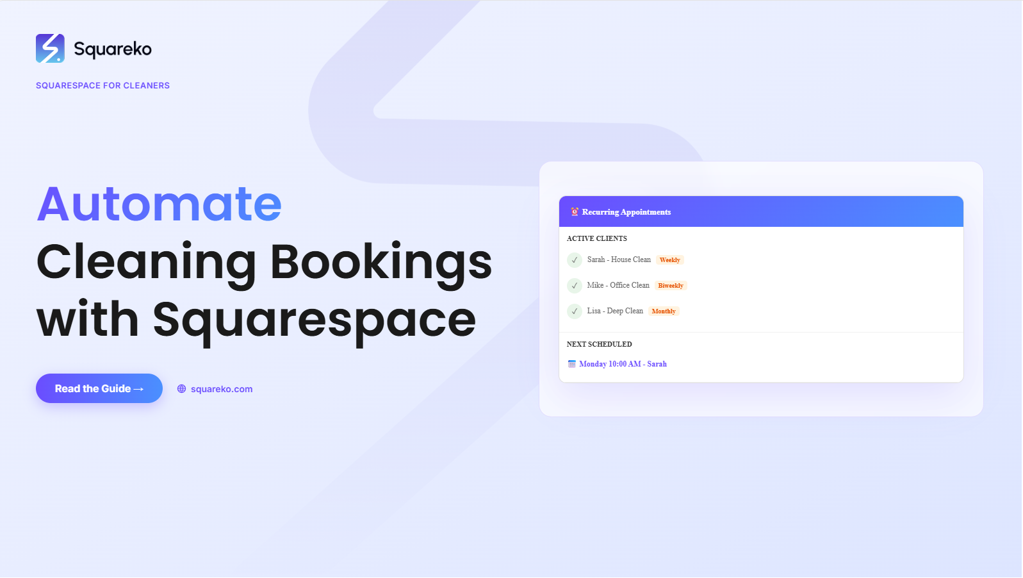Select the 'SQUARESPACE FOR CLEANERS' tagline
Screen dimensions: 1023x578
[102, 85]
